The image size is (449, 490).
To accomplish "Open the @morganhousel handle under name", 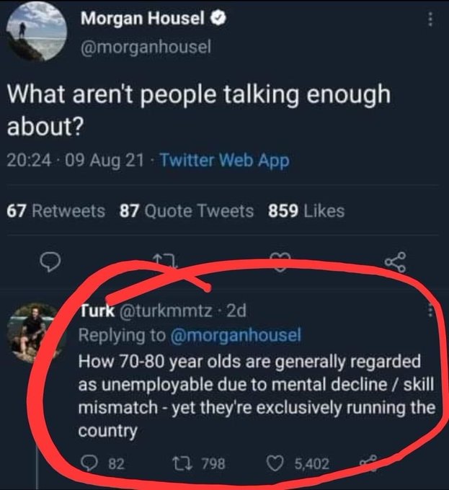I will (146, 47).
